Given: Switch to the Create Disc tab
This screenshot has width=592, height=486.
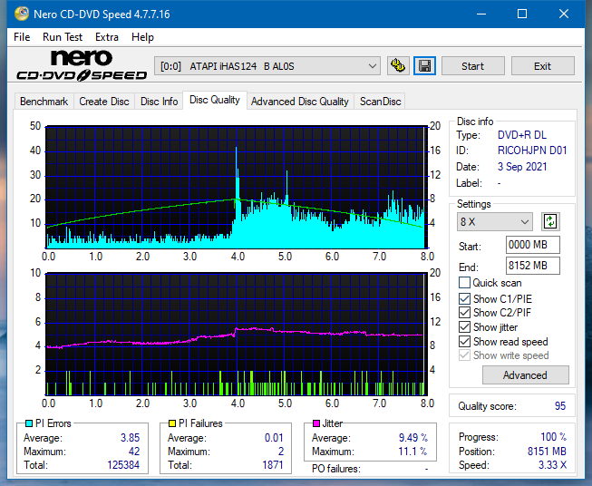Looking at the screenshot, I should pos(104,102).
